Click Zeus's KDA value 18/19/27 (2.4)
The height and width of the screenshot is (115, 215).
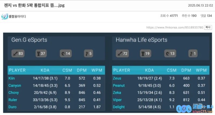(x=150, y=78)
